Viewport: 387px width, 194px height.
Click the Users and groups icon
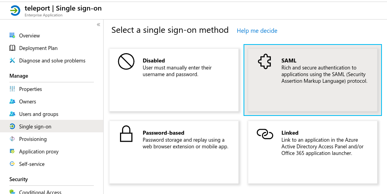point(12,114)
